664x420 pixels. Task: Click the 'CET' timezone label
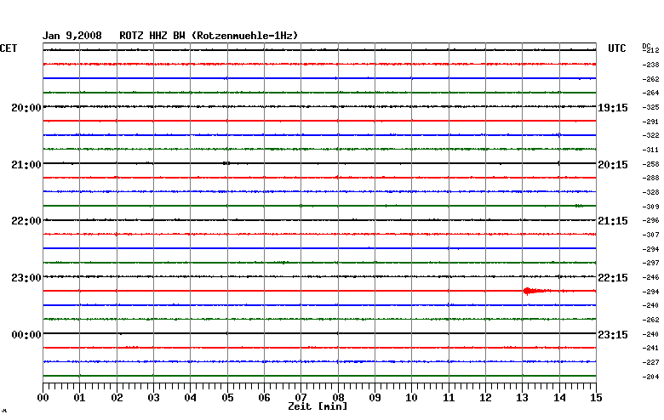point(9,48)
